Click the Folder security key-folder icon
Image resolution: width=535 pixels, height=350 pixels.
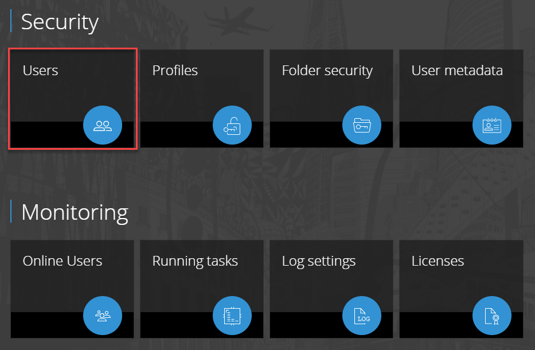[x=362, y=125]
